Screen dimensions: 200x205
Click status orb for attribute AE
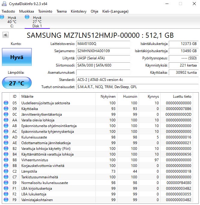6,143
